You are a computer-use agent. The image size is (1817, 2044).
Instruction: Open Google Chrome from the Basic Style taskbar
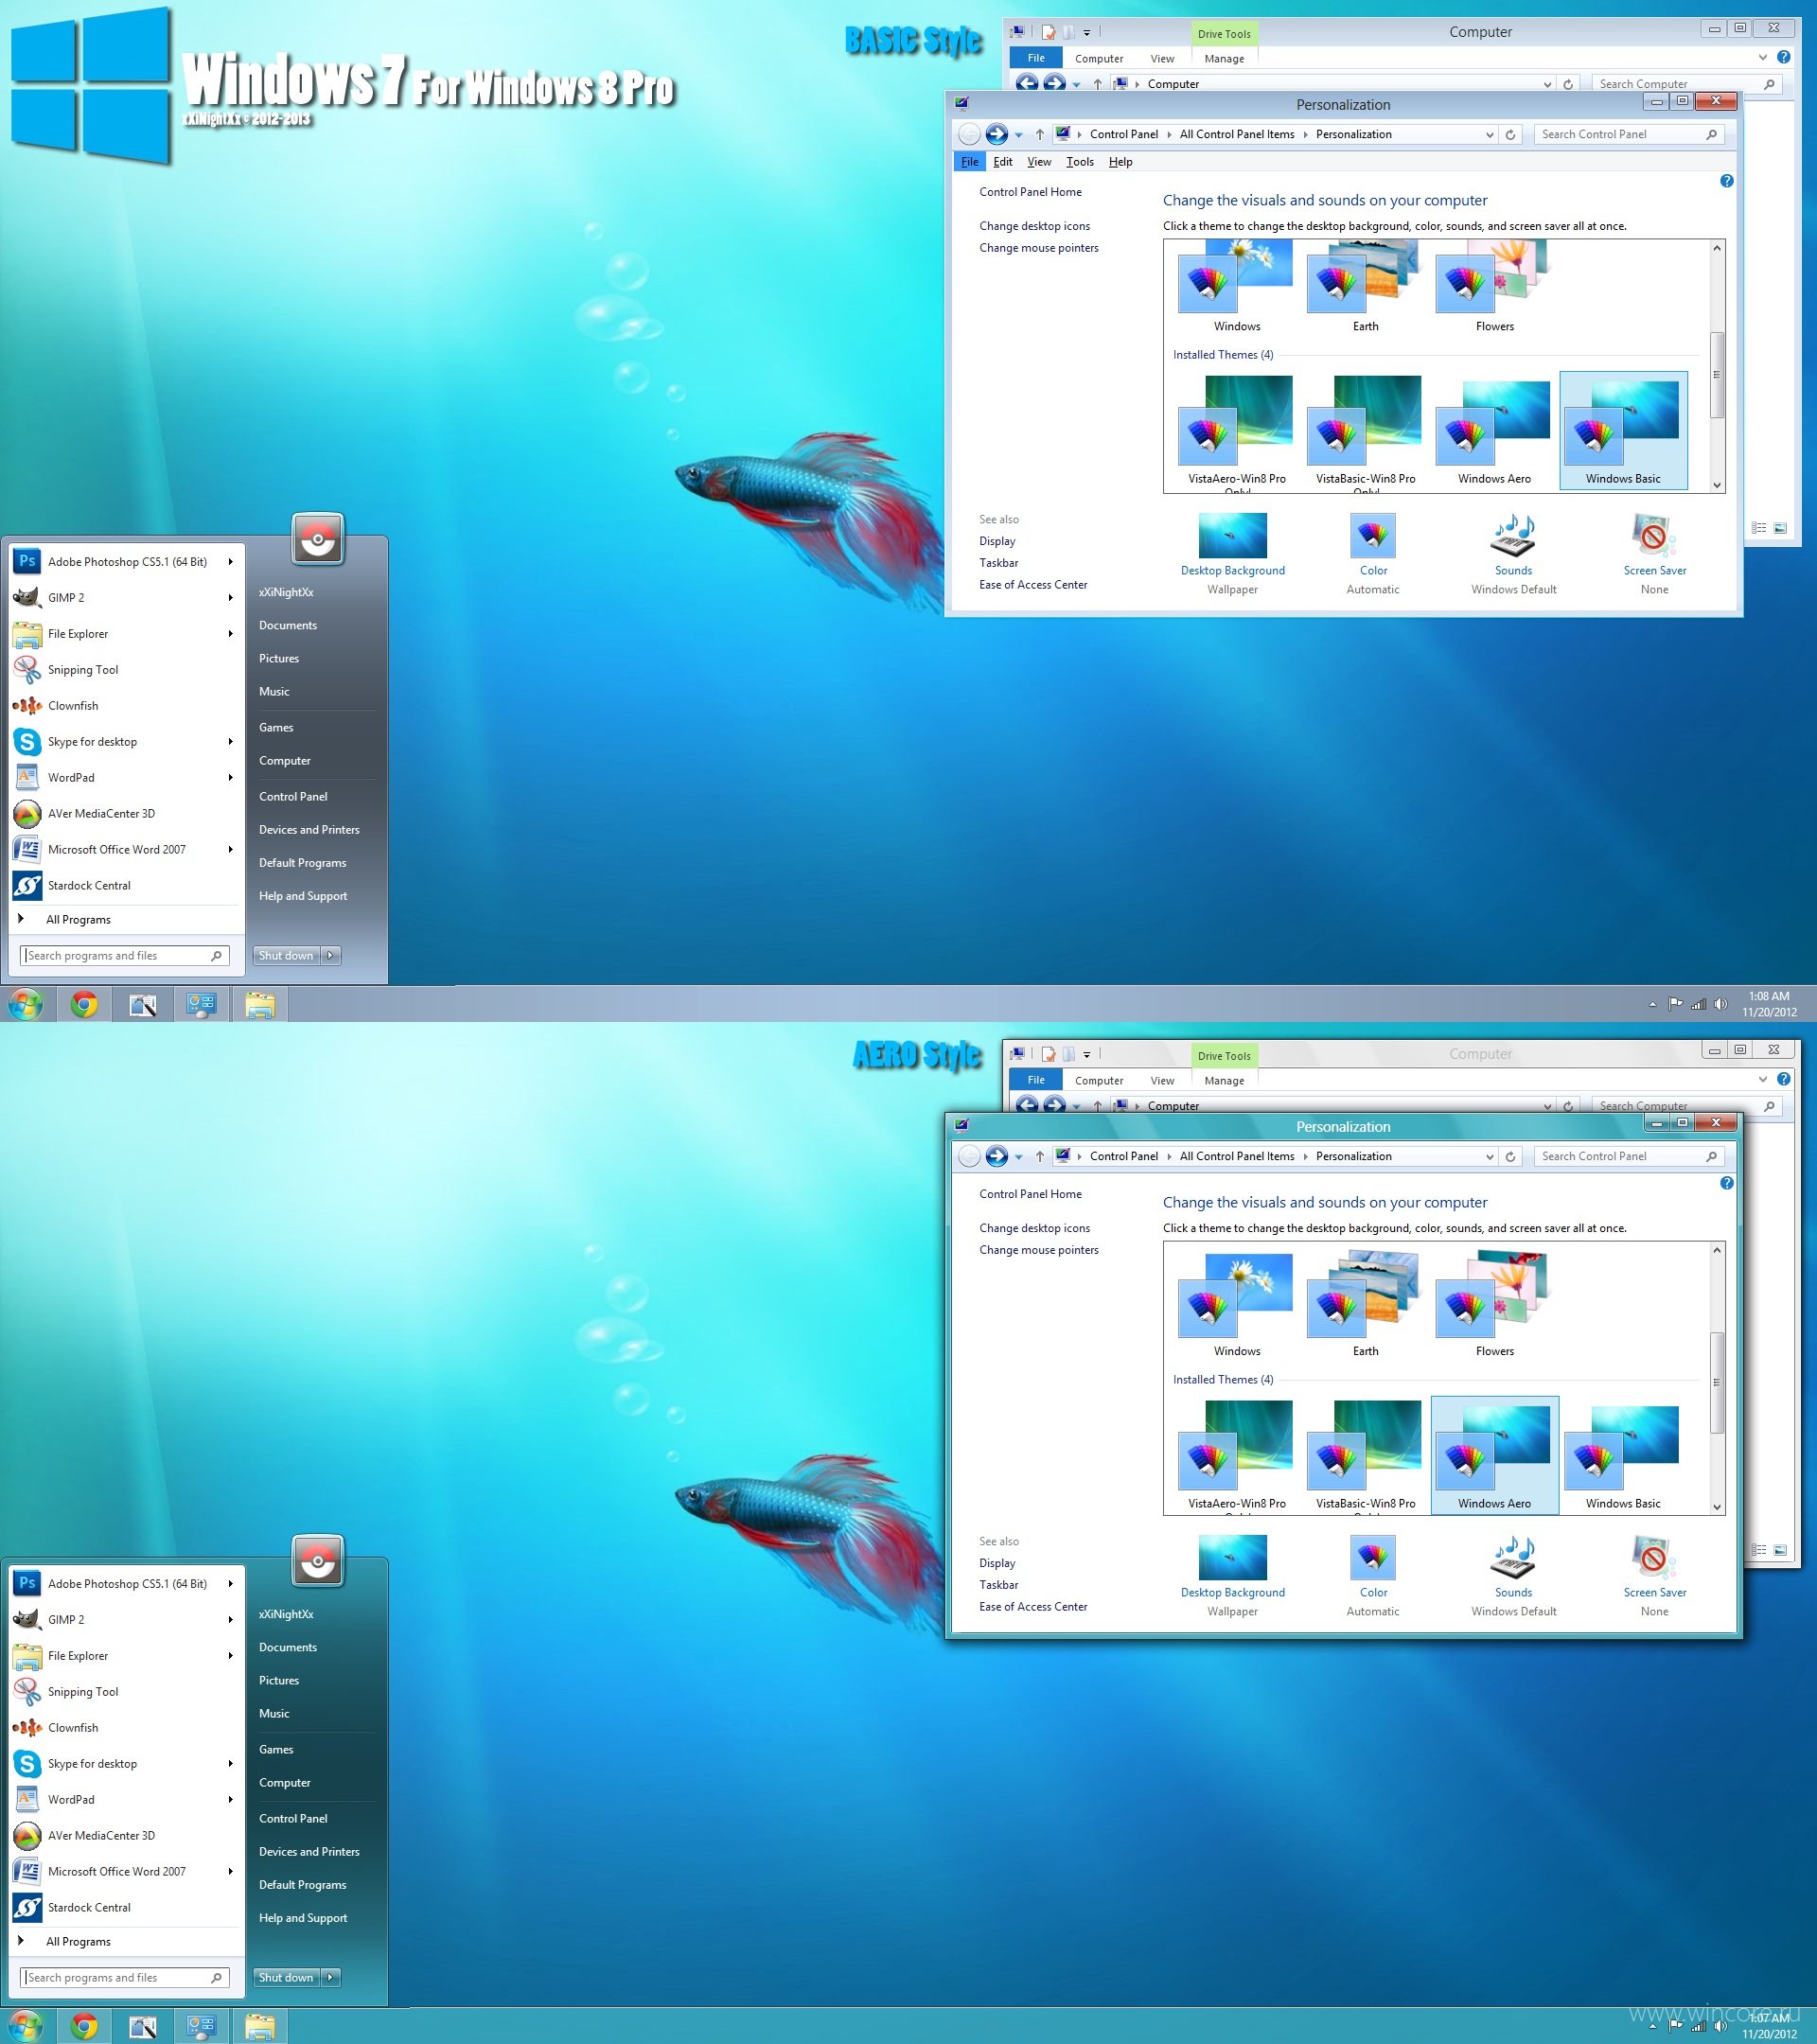[85, 1004]
